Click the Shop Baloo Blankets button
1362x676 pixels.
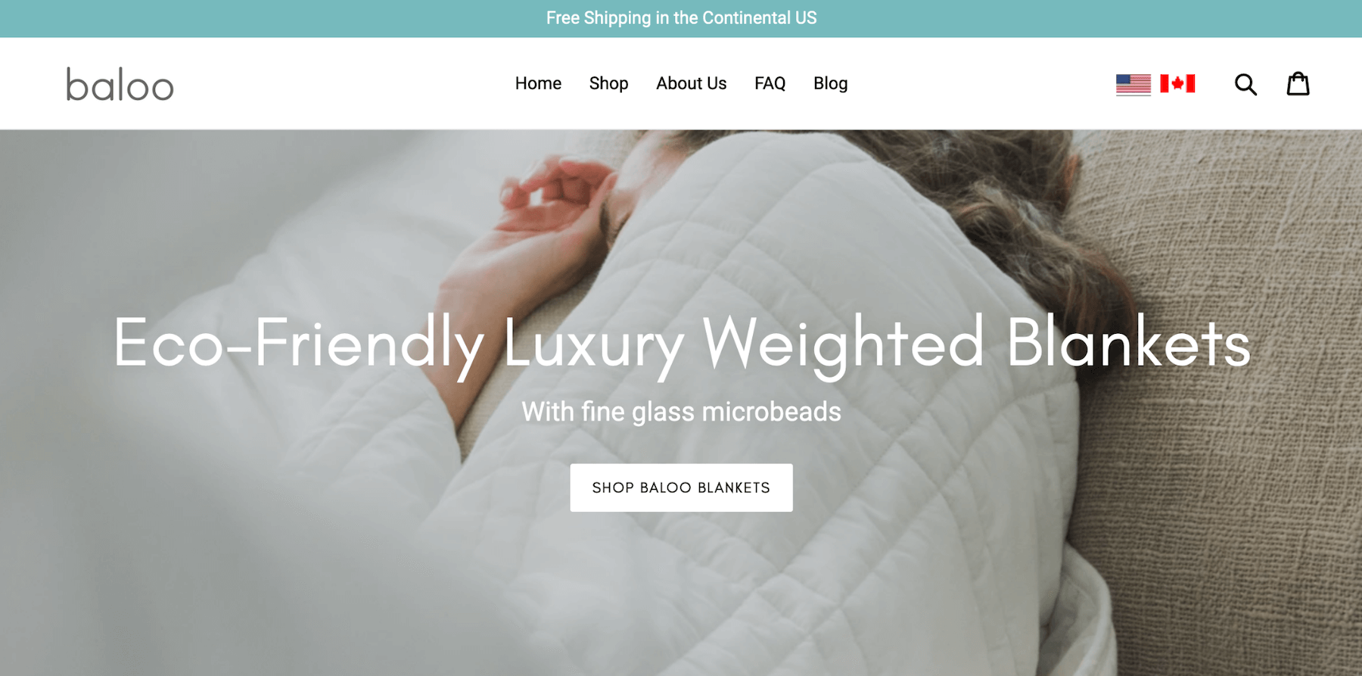pos(681,488)
